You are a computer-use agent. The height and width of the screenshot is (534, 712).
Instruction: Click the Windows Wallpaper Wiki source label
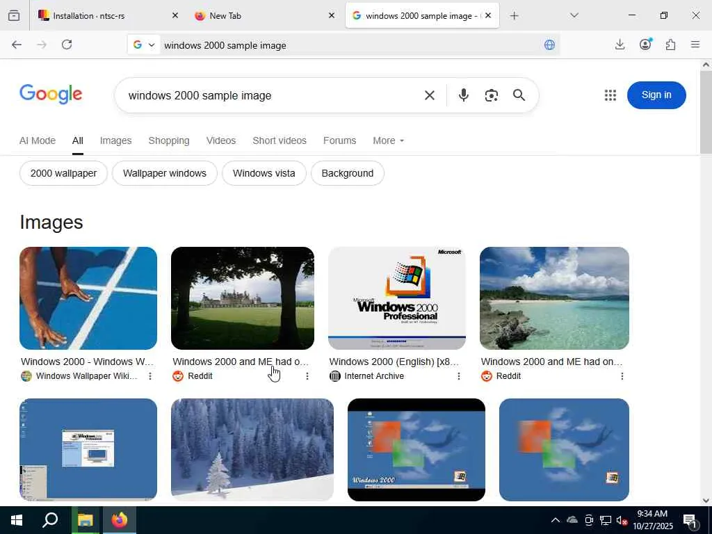tap(86, 376)
